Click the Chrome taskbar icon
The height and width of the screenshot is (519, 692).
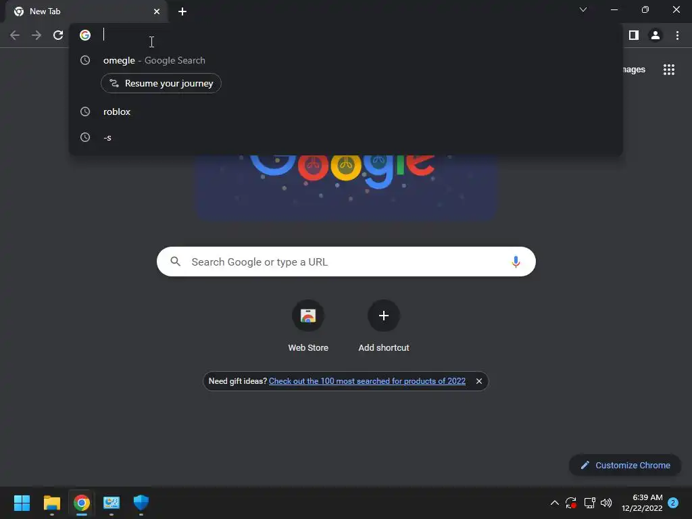coord(82,503)
